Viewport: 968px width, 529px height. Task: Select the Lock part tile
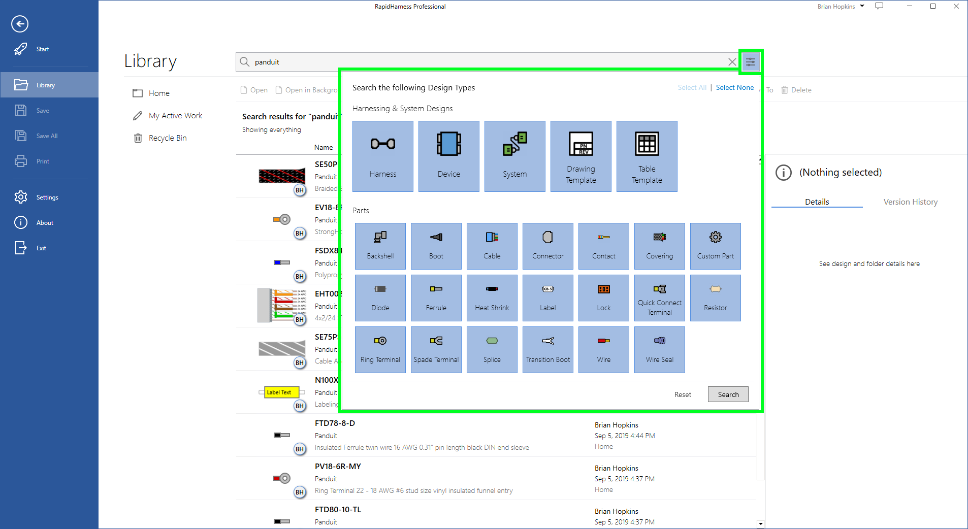point(604,298)
